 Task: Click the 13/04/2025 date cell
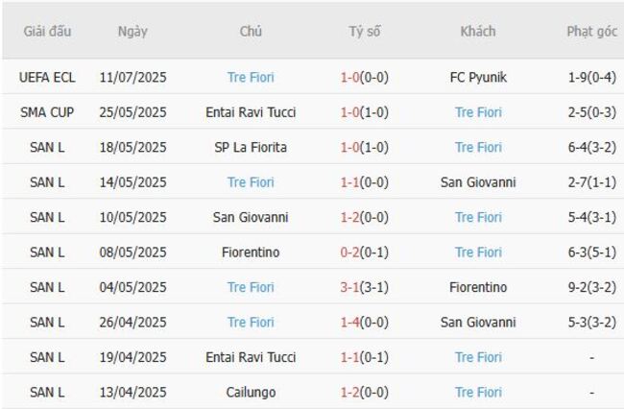132,393
